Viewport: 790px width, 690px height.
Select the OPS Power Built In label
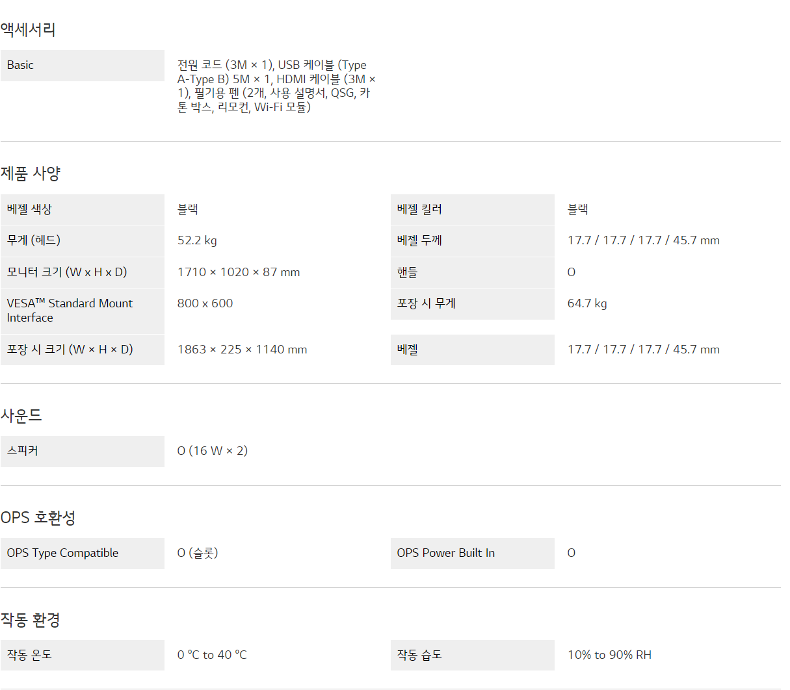[445, 553]
